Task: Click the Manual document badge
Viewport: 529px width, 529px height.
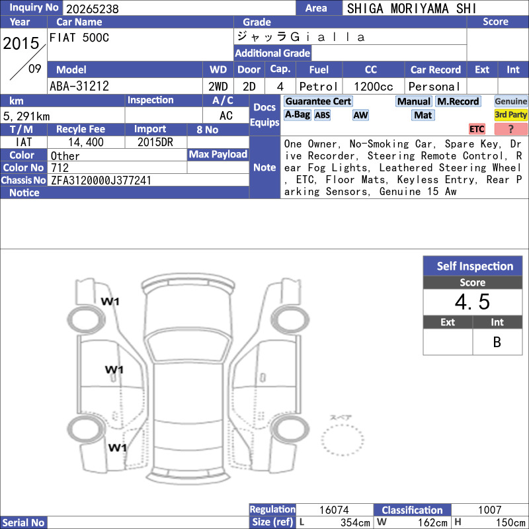Action: click(x=414, y=101)
